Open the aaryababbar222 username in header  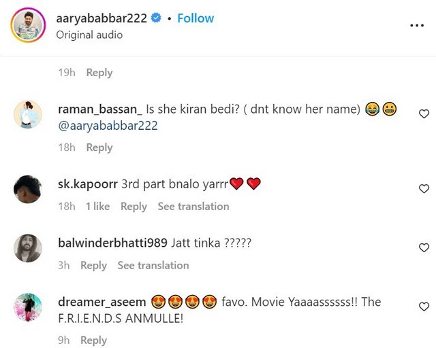102,18
